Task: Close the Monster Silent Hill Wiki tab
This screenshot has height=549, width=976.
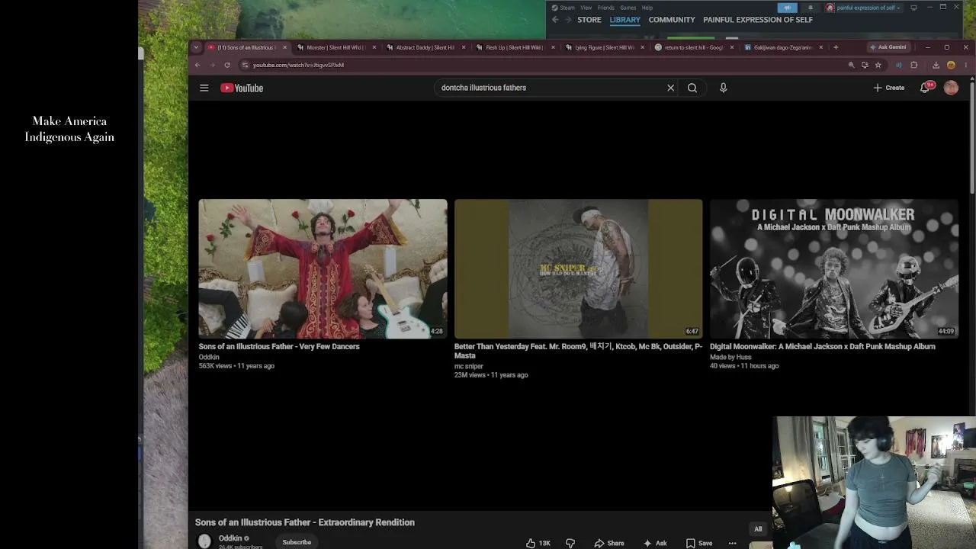Action: [x=374, y=47]
